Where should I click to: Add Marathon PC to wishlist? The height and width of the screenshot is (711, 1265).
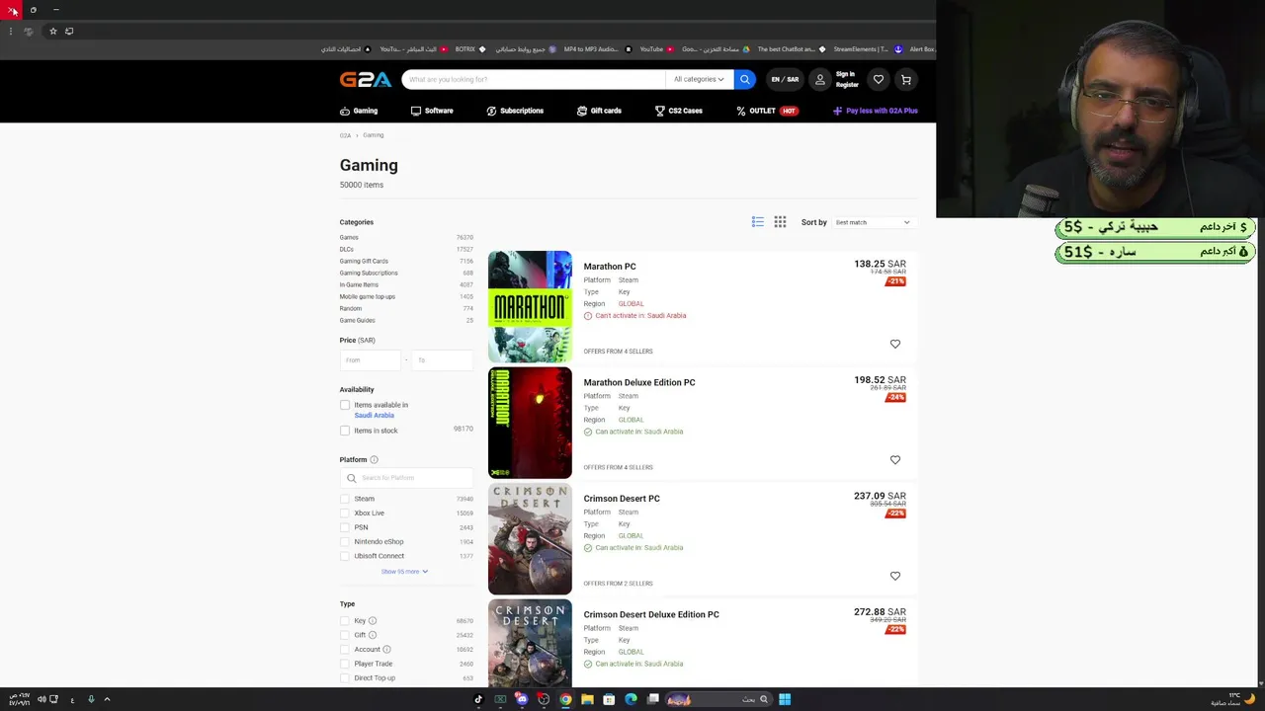coord(895,344)
